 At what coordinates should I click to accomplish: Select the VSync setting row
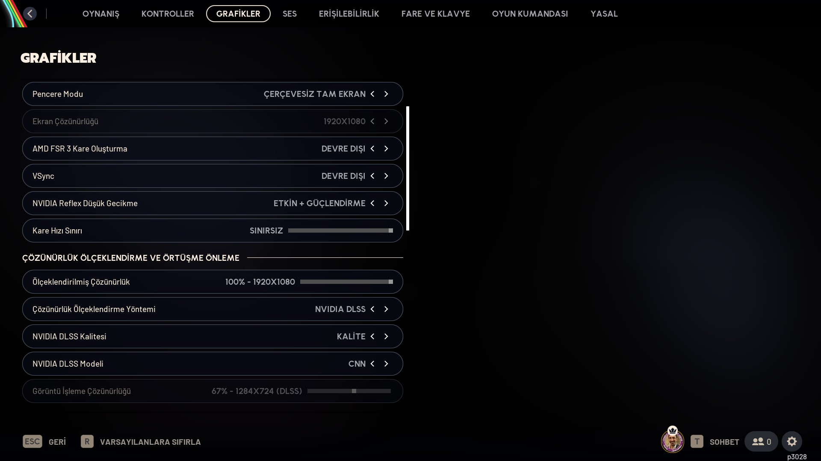pos(213,176)
